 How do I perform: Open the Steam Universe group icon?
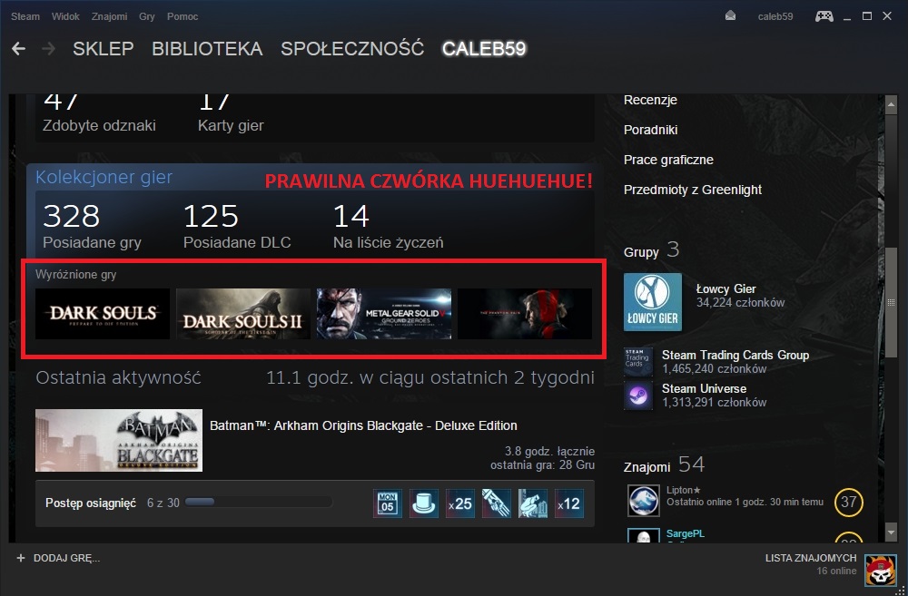point(639,396)
